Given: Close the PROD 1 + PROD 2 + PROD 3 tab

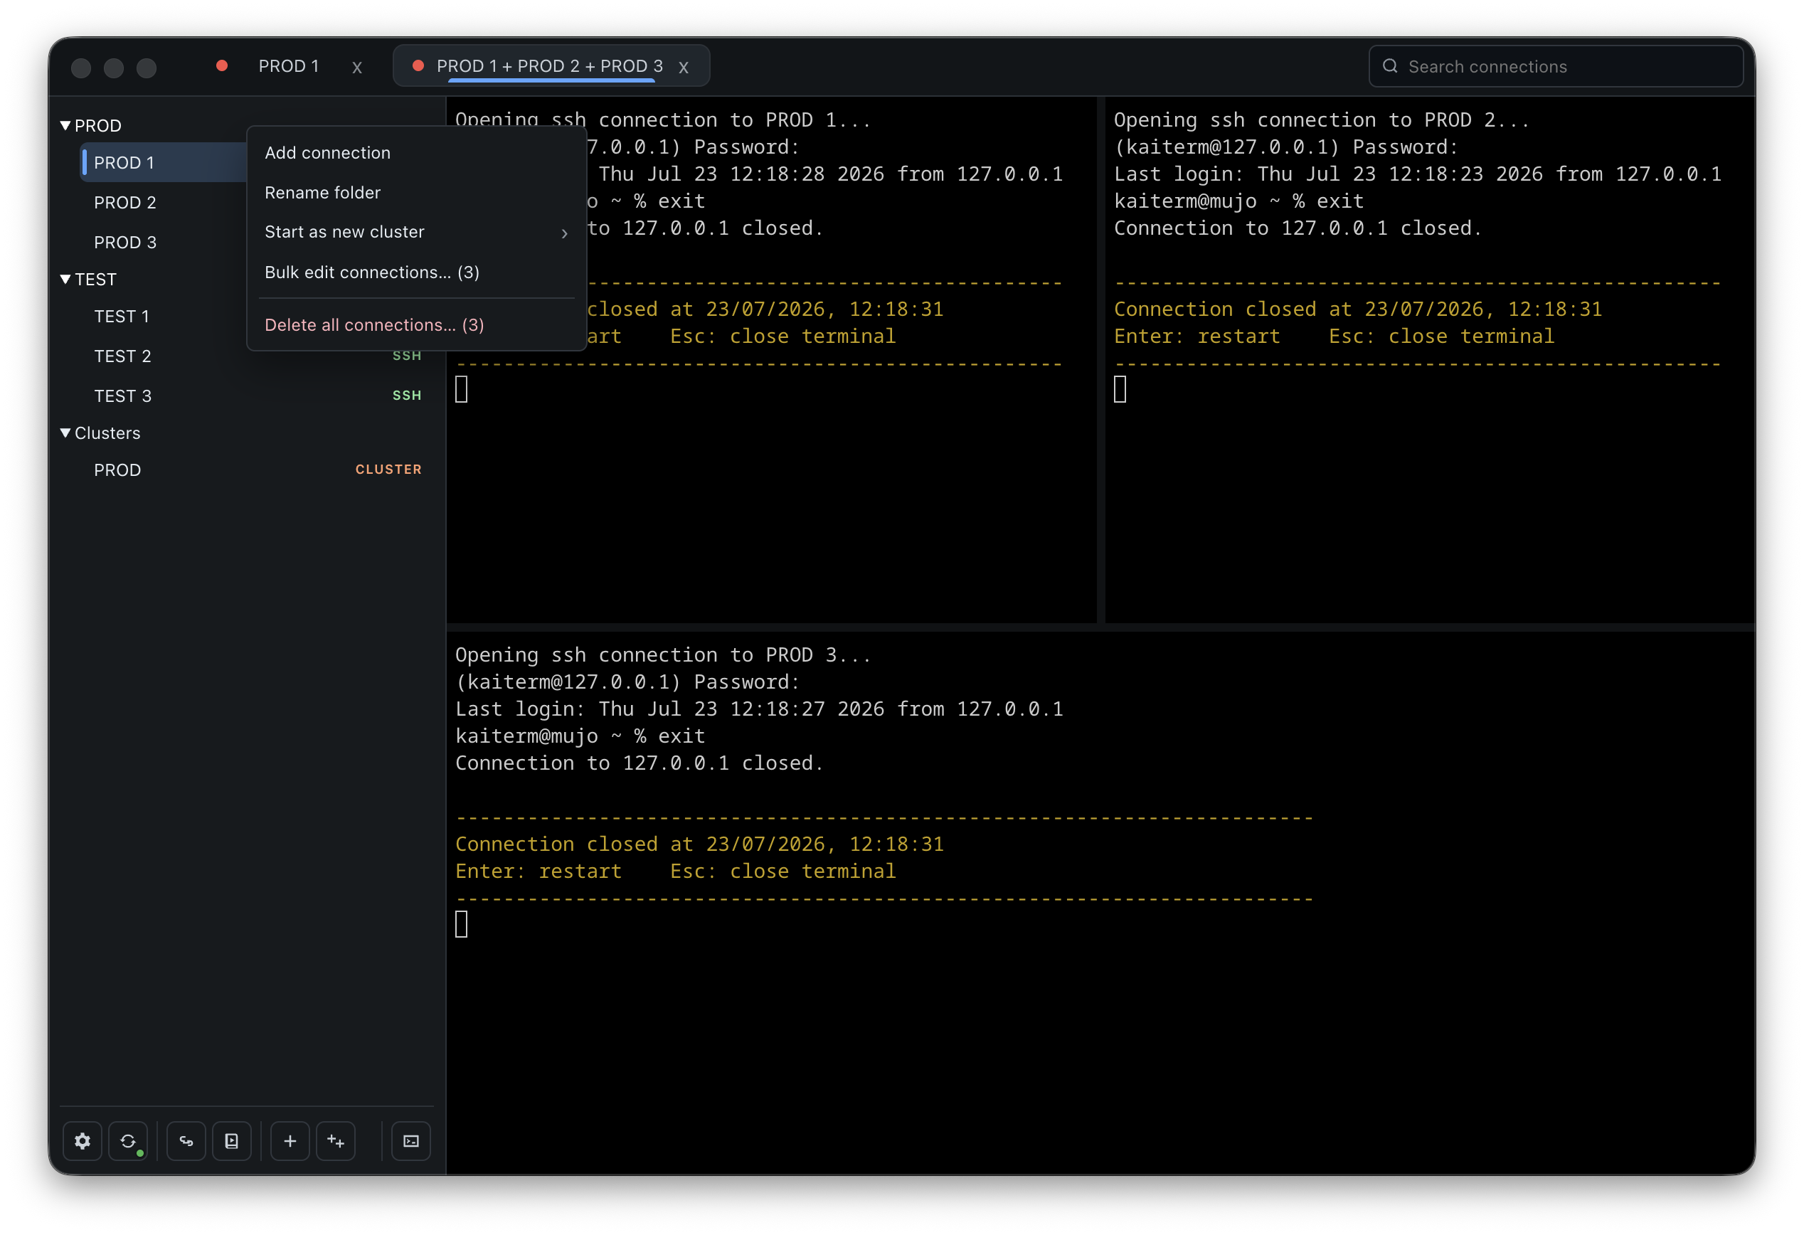Looking at the screenshot, I should pyautogui.click(x=684, y=67).
